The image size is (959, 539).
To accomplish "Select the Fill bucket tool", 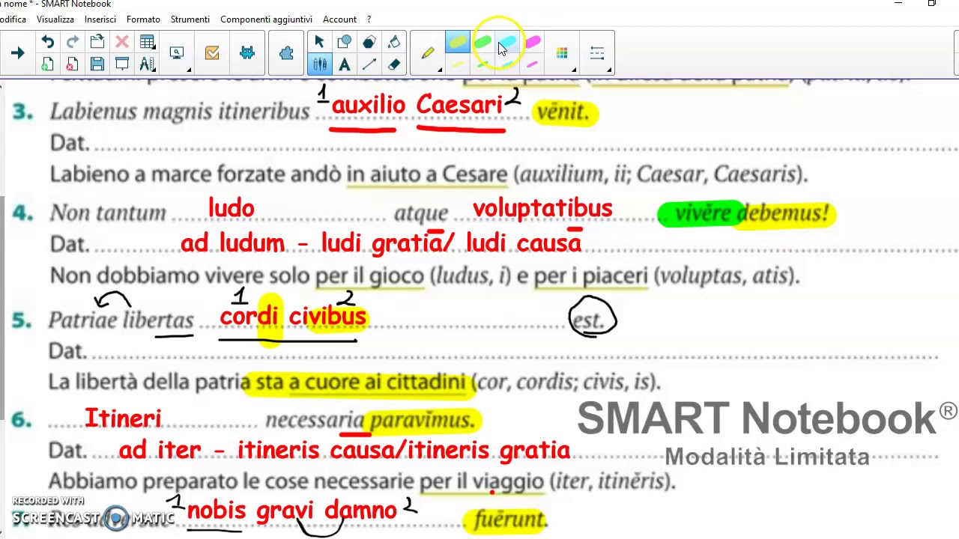I will [x=394, y=42].
